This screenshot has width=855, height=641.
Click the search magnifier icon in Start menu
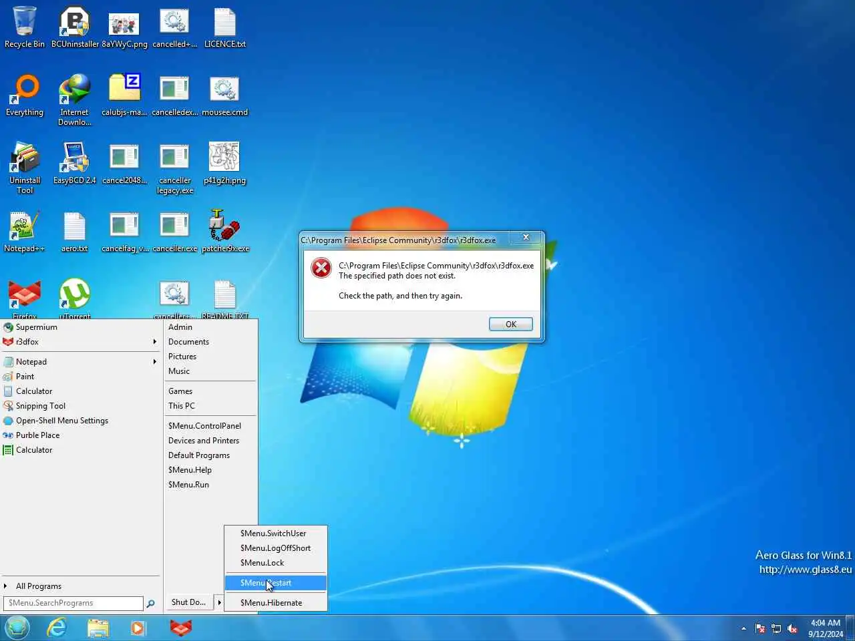[x=150, y=604]
